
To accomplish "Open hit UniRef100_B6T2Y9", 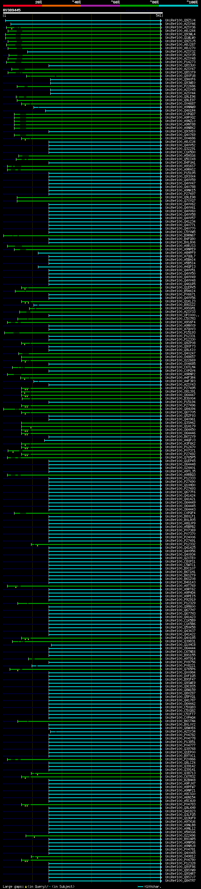I will click(180, 436).
